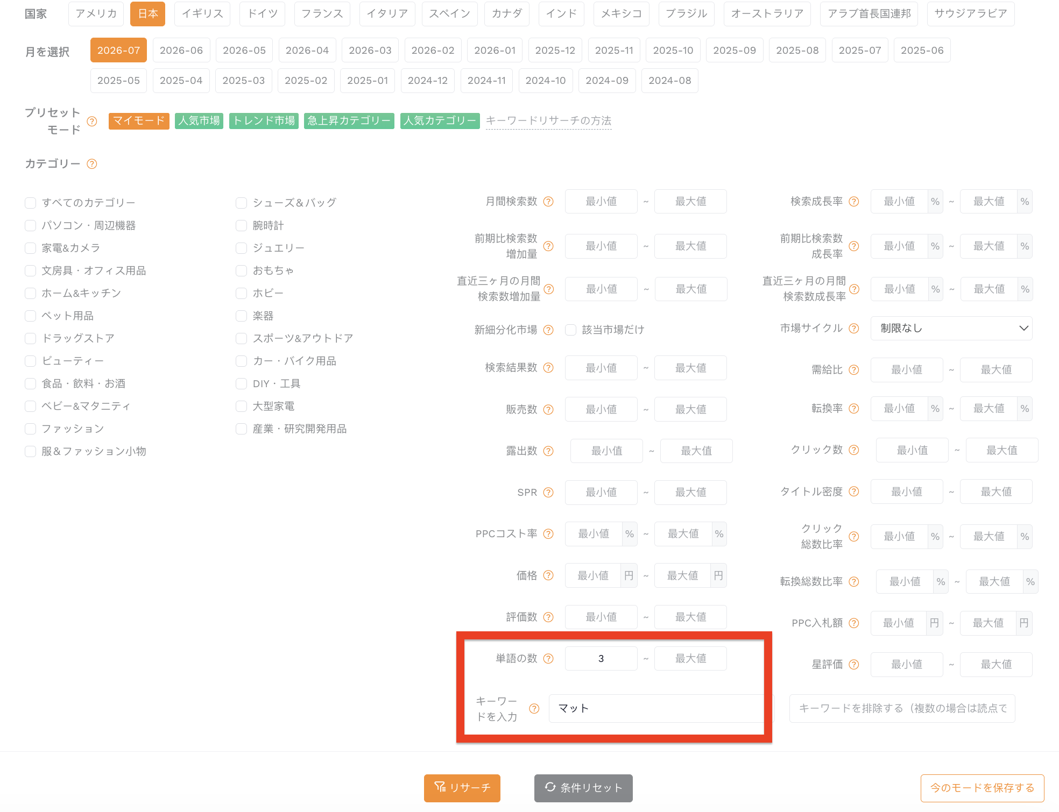The width and height of the screenshot is (1059, 812).
Task: Select the マイモード preset tag
Action: [x=139, y=121]
